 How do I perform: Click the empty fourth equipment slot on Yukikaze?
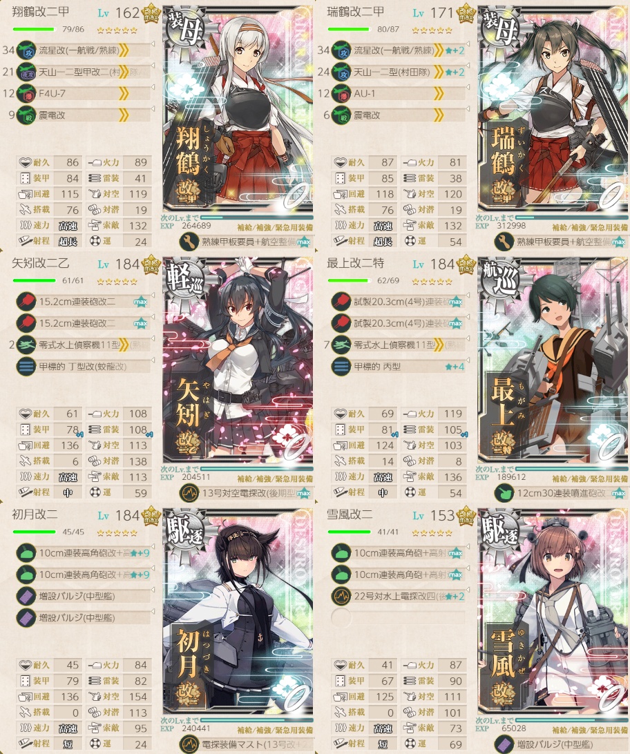coord(399,617)
